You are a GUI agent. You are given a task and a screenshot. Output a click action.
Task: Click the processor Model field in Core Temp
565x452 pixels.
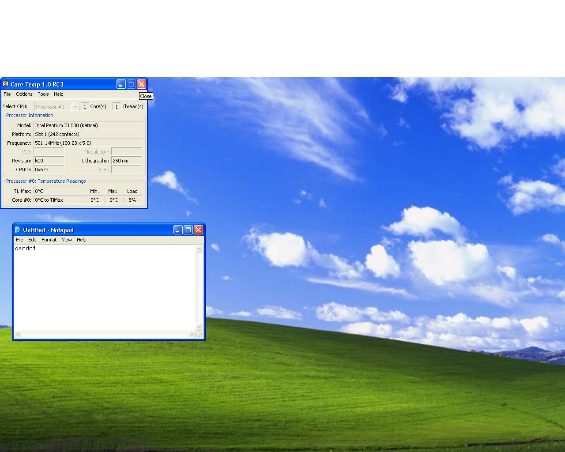[87, 125]
